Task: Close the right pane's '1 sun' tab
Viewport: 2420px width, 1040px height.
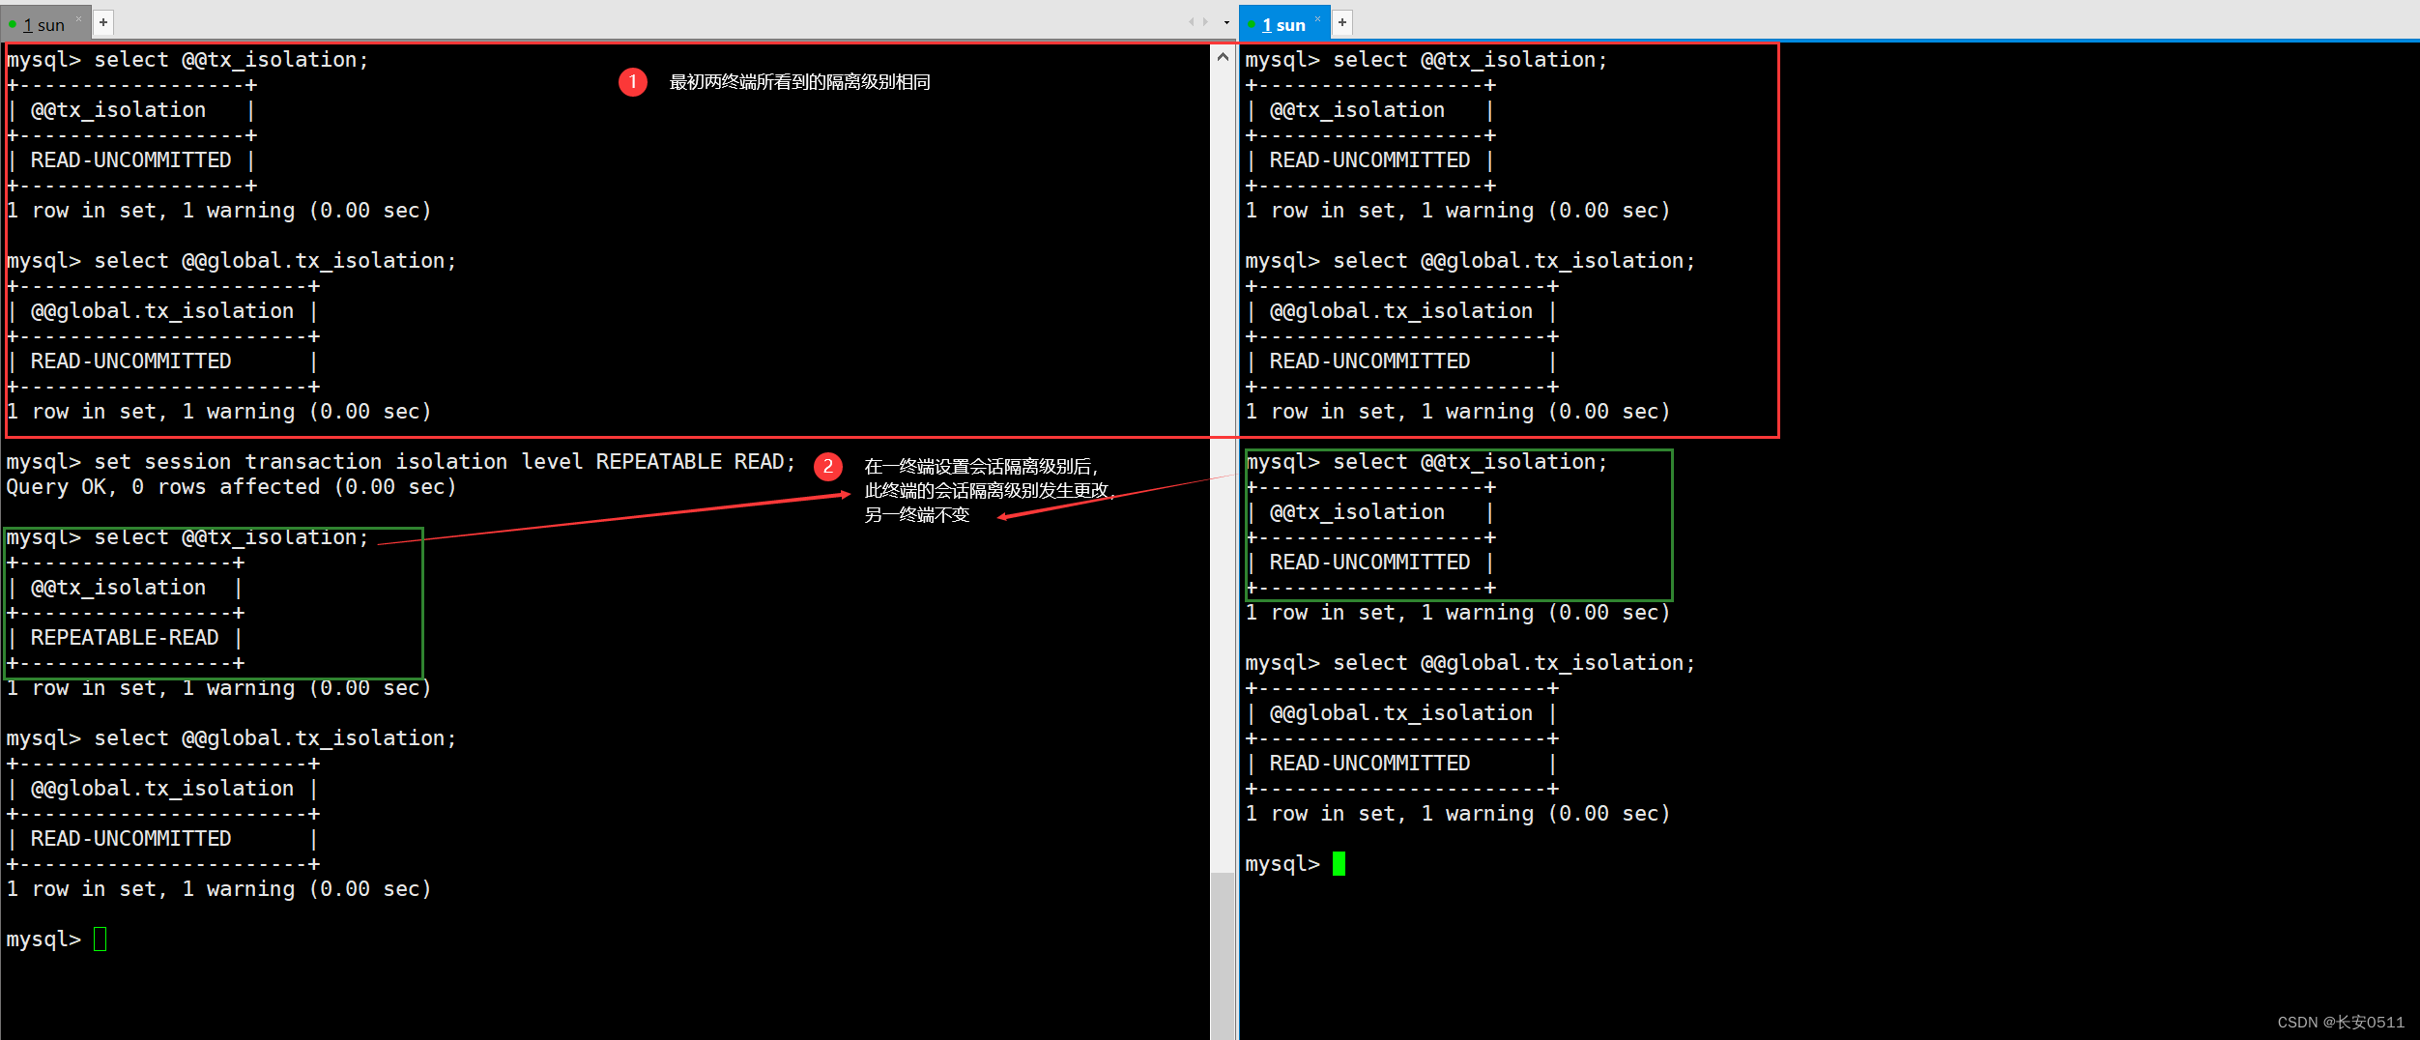Action: pyautogui.click(x=1317, y=18)
